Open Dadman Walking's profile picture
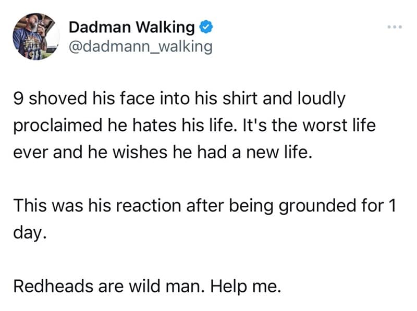 36,37
